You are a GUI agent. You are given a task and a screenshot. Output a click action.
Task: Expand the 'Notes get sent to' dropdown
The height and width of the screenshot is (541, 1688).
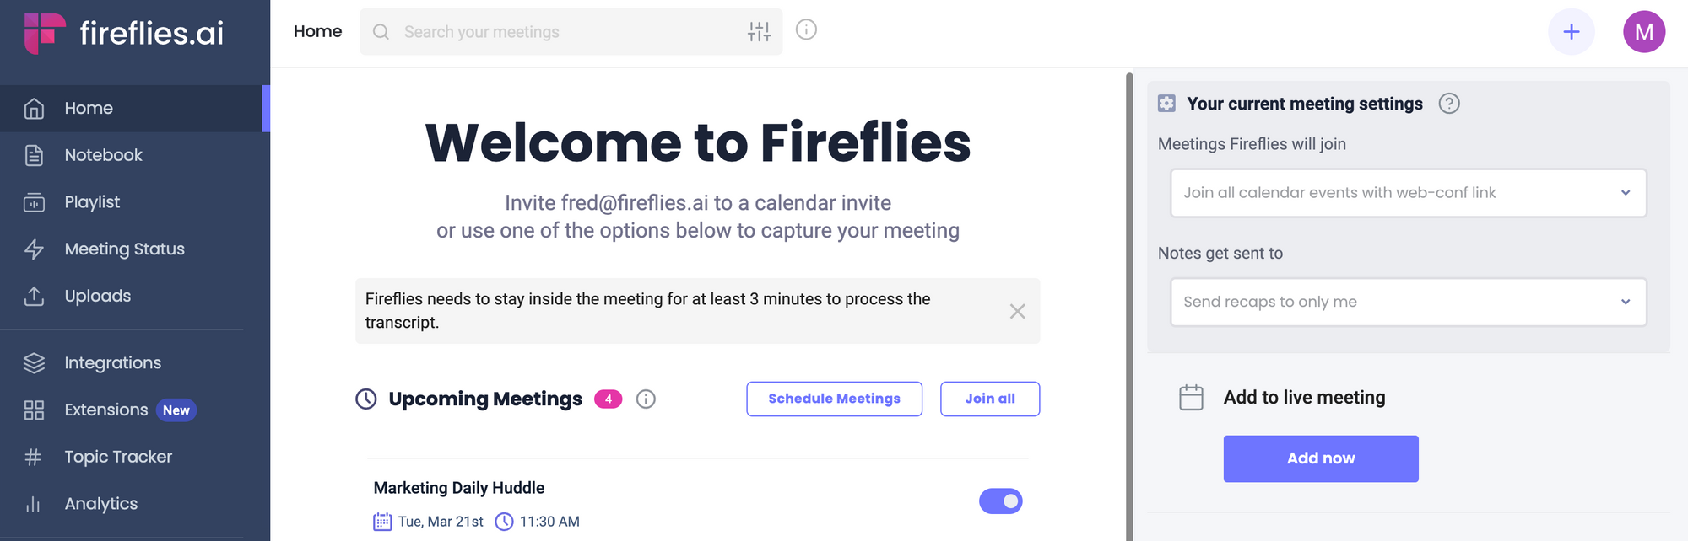(x=1407, y=302)
